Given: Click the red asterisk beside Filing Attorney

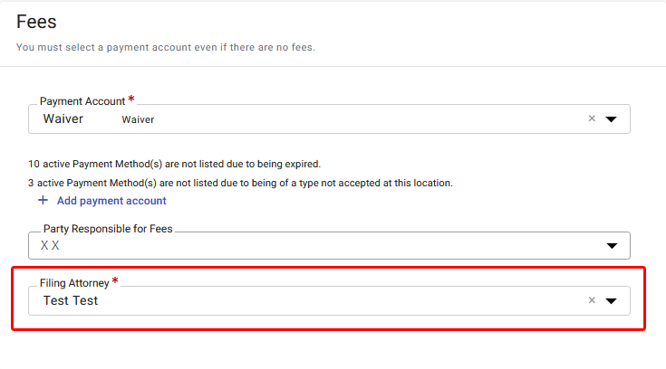Looking at the screenshot, I should point(115,280).
